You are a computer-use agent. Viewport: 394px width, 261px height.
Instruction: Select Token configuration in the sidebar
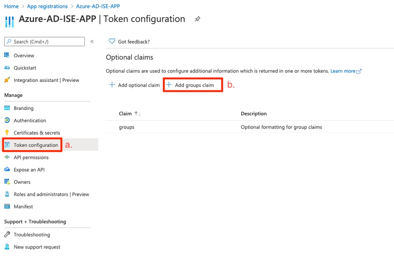pos(36,145)
